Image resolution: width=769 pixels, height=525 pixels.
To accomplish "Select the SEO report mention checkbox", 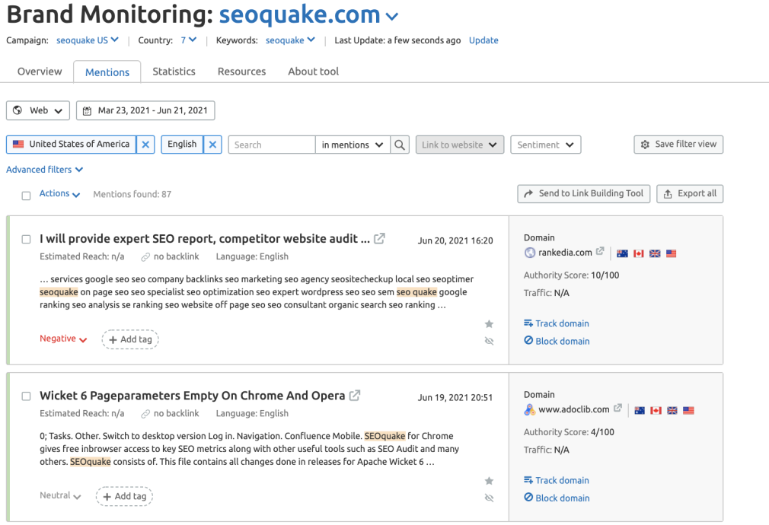I will 26,239.
